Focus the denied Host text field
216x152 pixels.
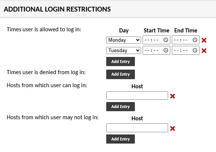pyautogui.click(x=137, y=128)
